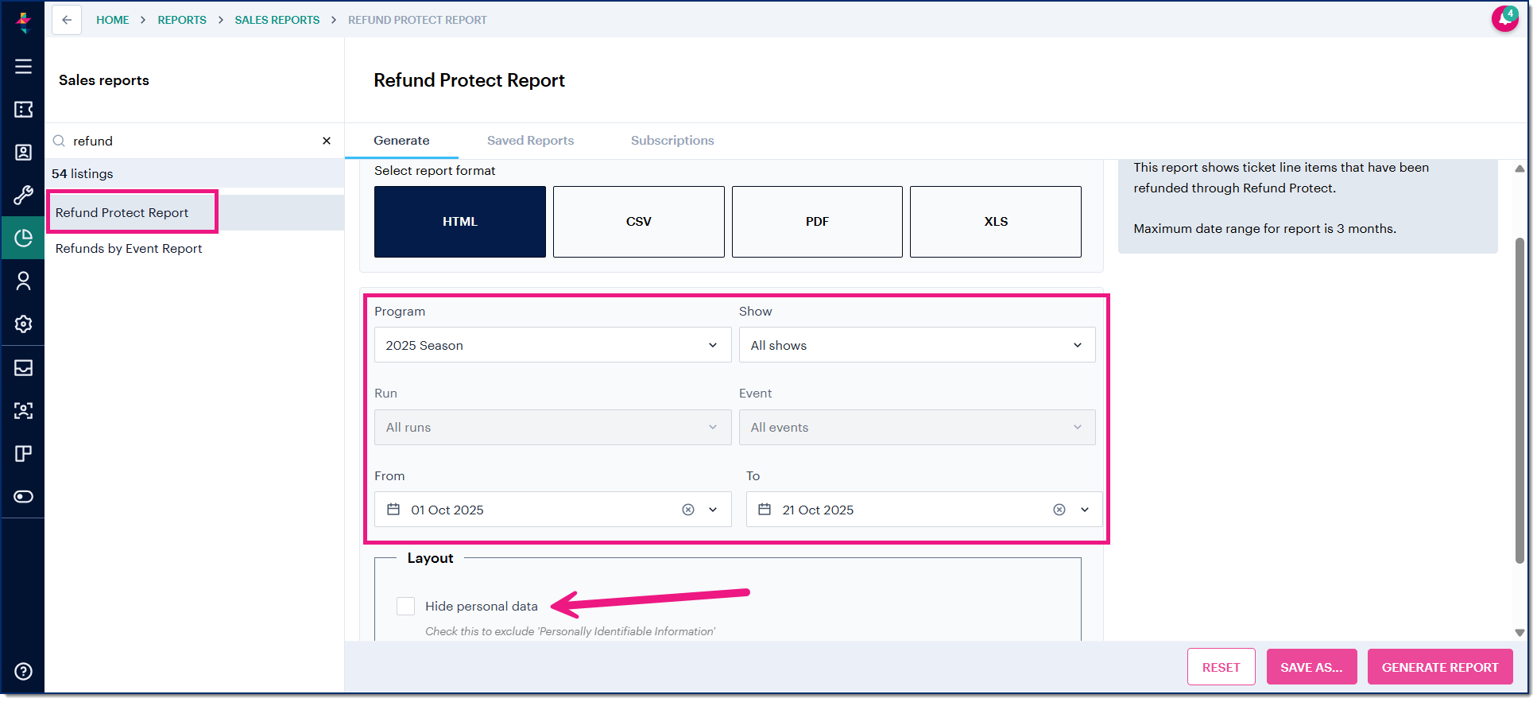
Task: Open the layout panels icon in the sidebar
Action: coord(23,453)
